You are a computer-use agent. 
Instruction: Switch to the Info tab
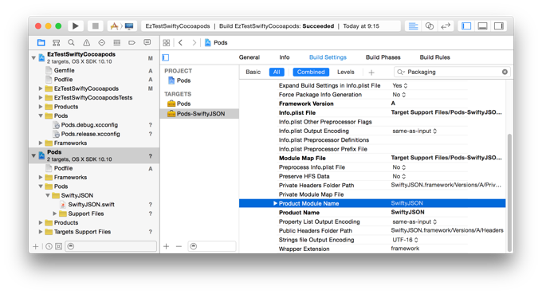[284, 57]
